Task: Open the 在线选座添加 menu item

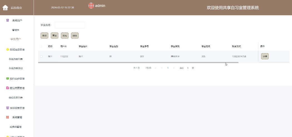Action: (16, 68)
